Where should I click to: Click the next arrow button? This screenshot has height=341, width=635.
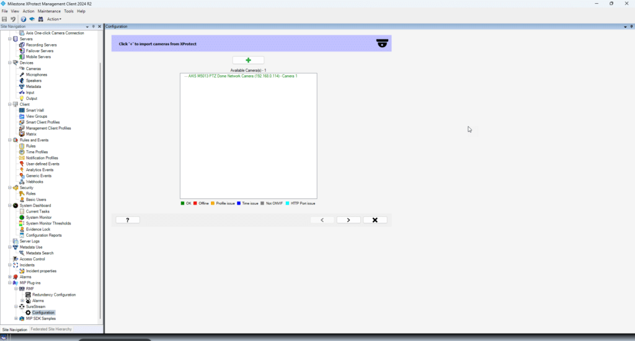(349, 220)
